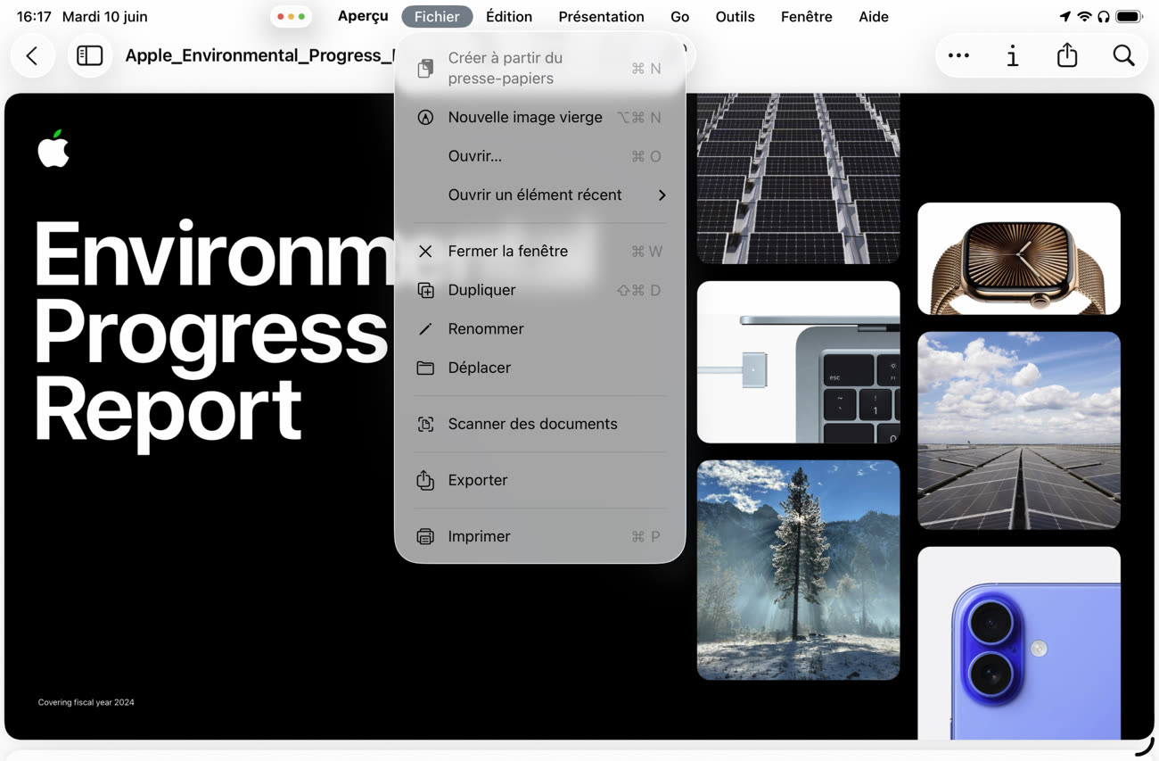
Task: Open the three-dot more options button
Action: tap(958, 55)
